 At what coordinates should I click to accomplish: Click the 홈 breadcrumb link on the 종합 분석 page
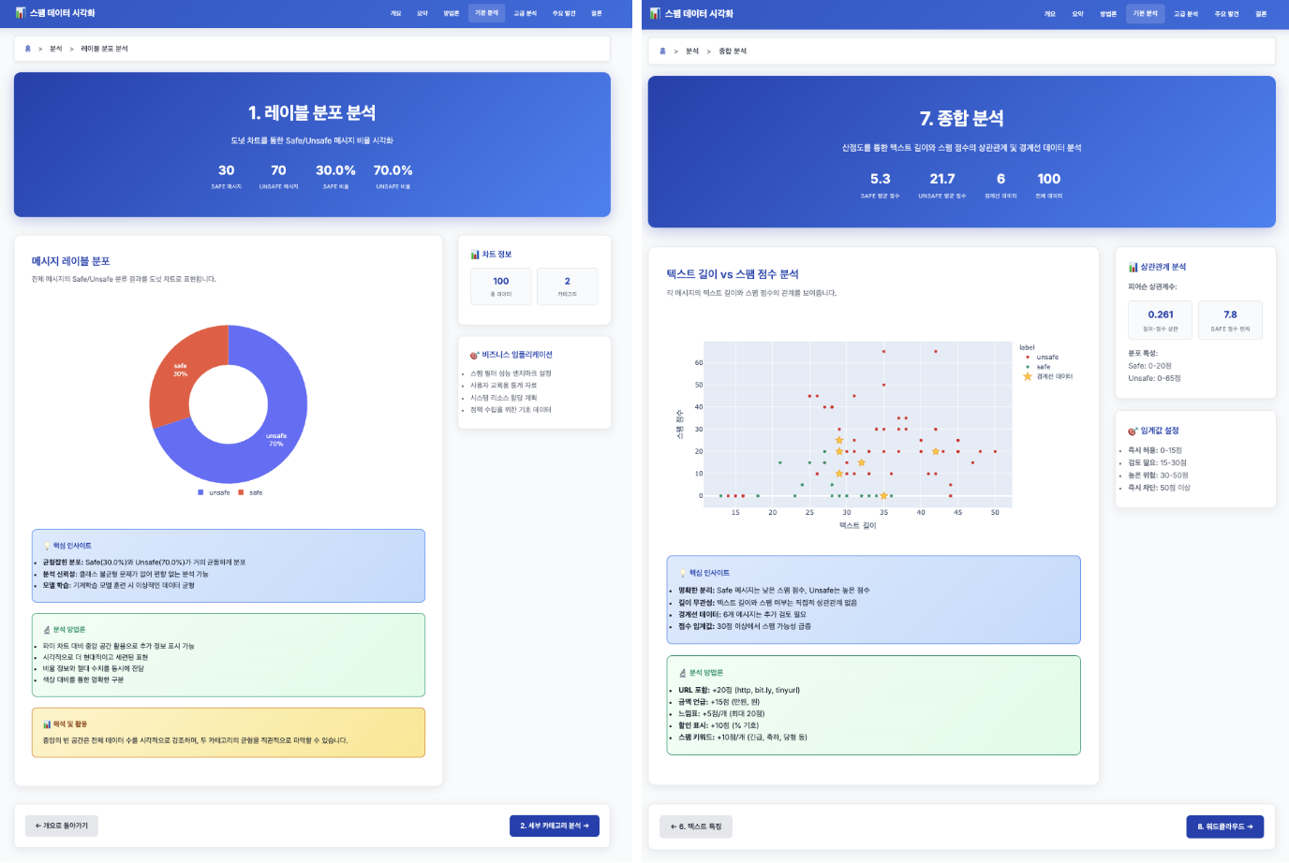662,51
